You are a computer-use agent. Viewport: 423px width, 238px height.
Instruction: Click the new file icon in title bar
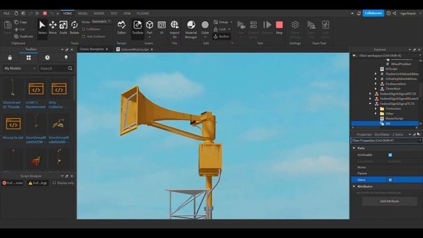click(x=16, y=13)
